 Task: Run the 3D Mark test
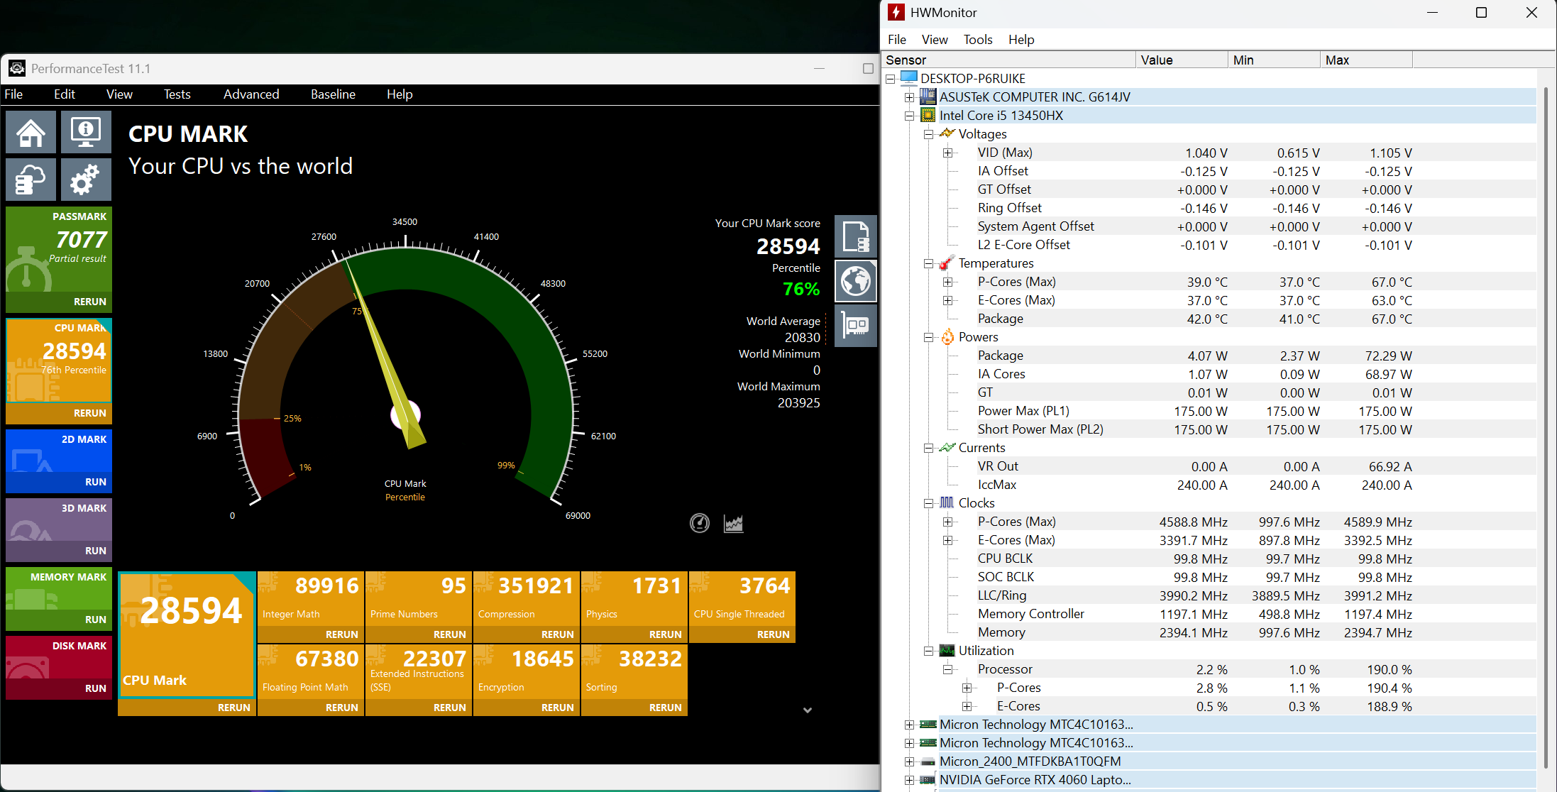tap(95, 551)
